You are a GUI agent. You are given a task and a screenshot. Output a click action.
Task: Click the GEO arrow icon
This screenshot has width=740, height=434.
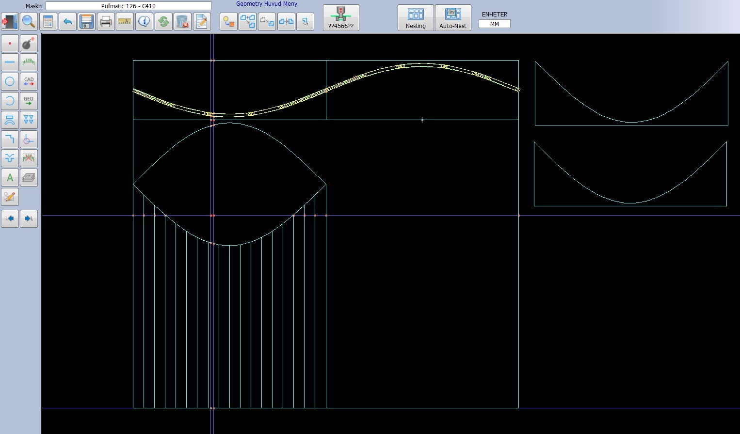(29, 101)
